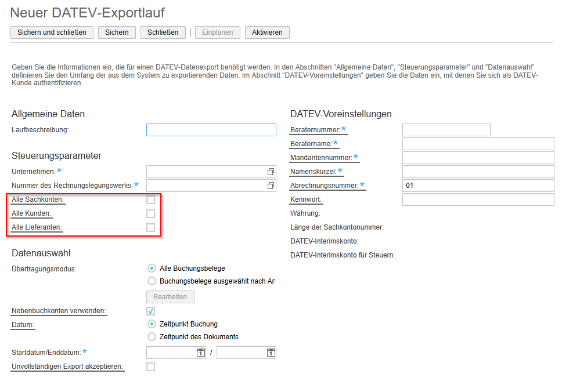Viewport: 562px width, 381px height.
Task: Click into the Beratername field
Action: 478,144
